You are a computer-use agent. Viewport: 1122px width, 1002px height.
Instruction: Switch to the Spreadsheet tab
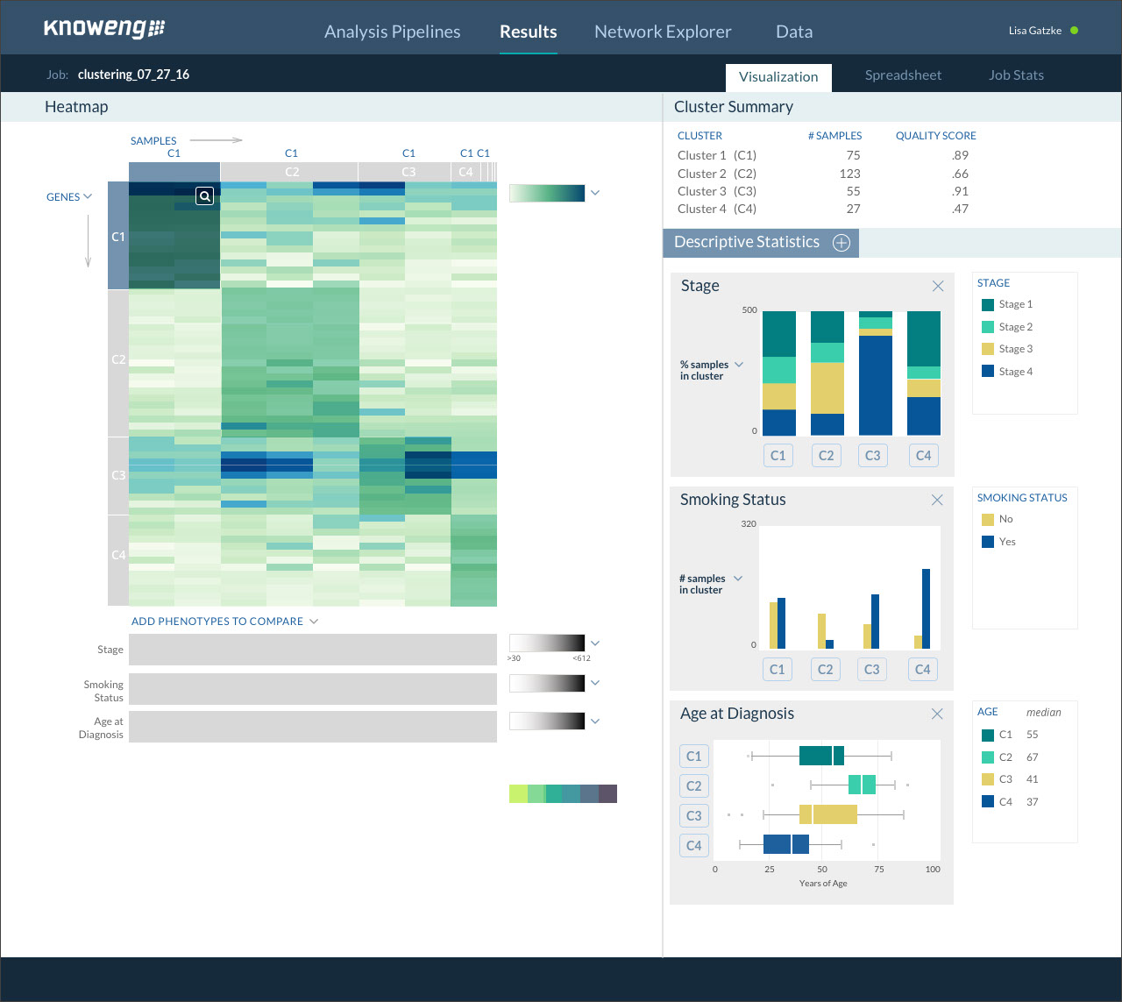pyautogui.click(x=903, y=75)
